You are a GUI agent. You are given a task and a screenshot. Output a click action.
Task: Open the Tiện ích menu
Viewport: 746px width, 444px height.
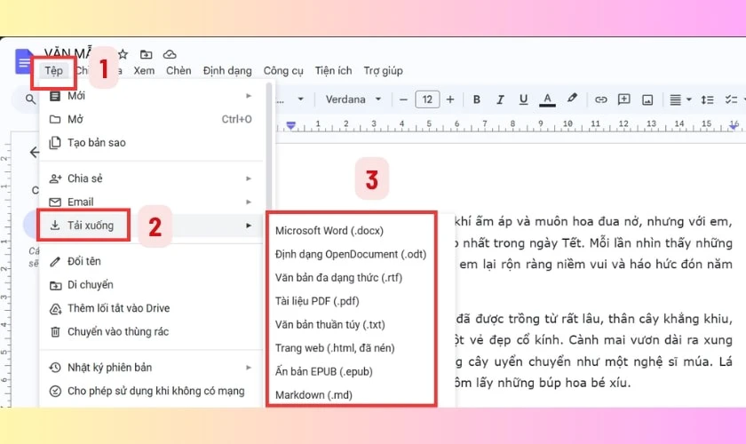coord(334,71)
